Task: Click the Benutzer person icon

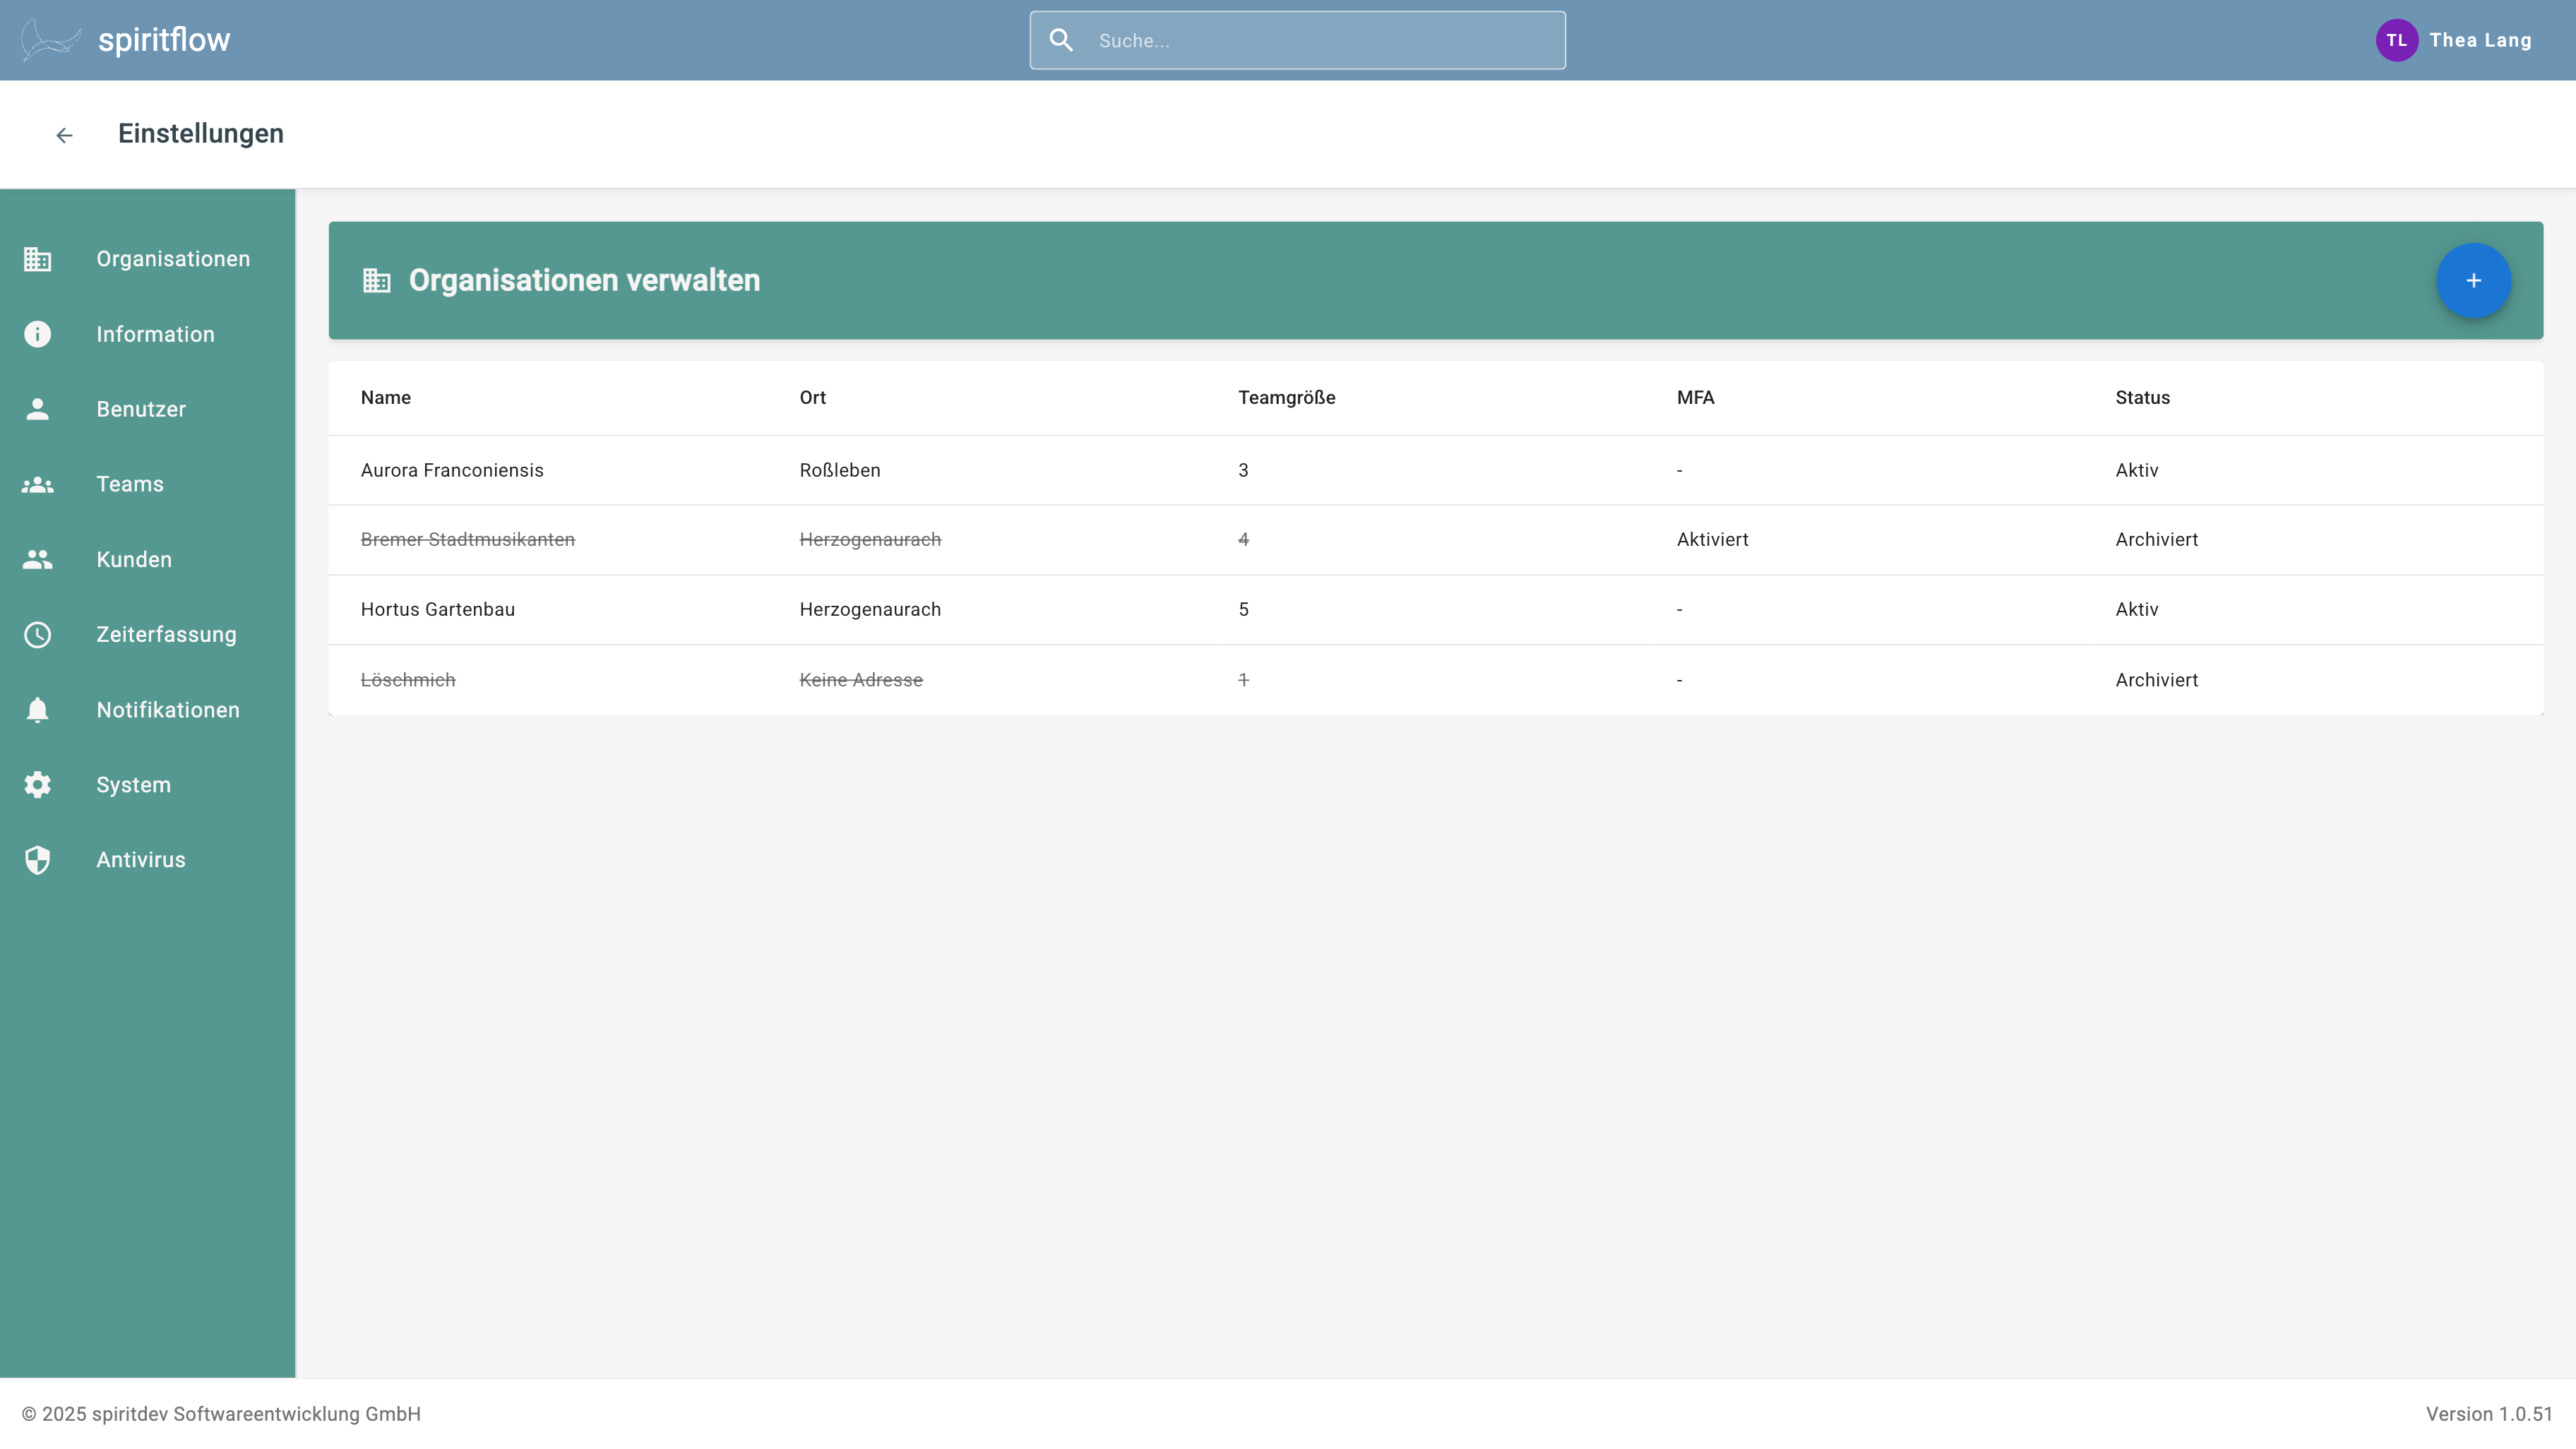Action: click(x=38, y=409)
